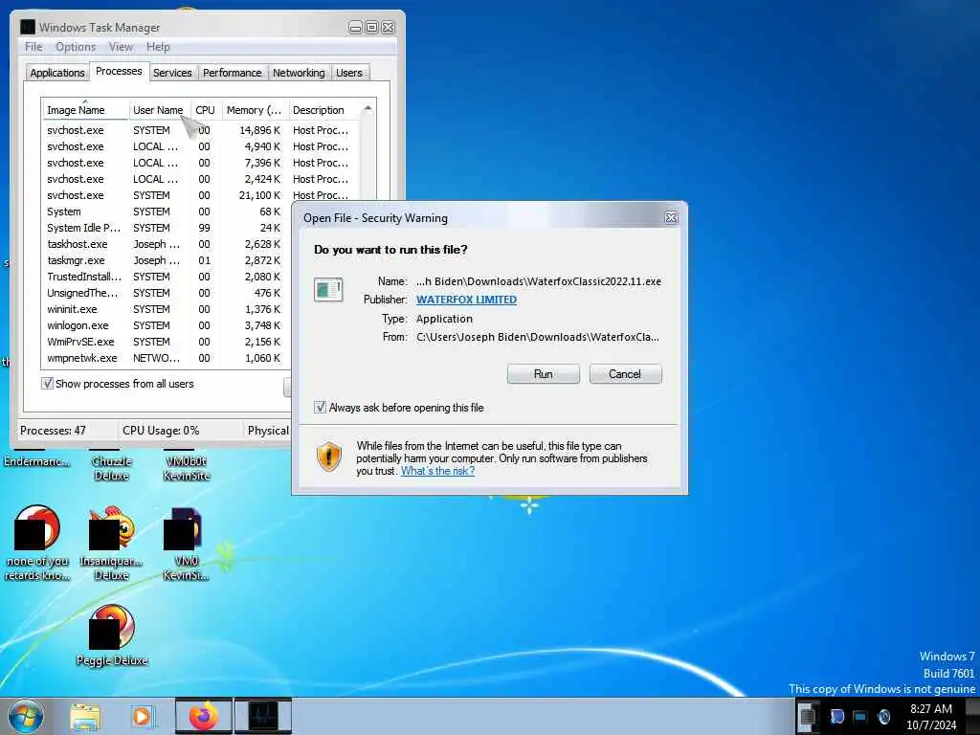The image size is (980, 735).
Task: Sort processes by Memory column
Action: 254,110
